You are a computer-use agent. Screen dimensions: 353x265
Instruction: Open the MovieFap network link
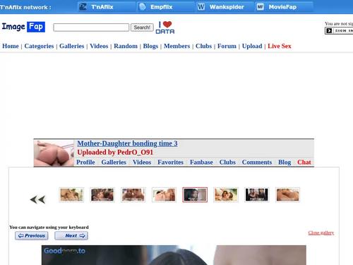point(284,7)
